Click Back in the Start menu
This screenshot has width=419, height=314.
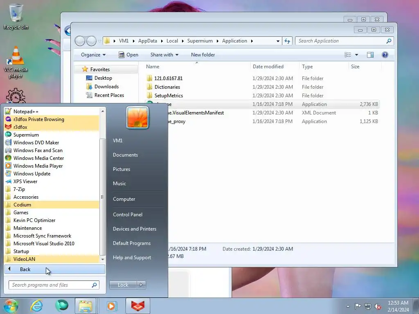click(55, 269)
